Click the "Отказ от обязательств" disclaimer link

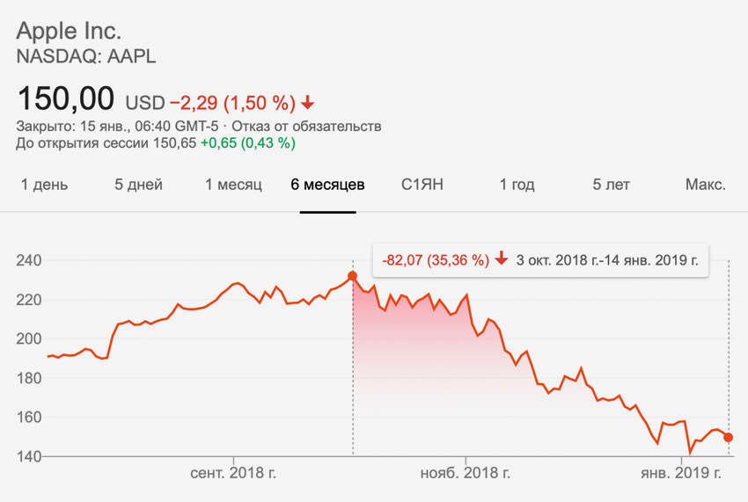(326, 127)
